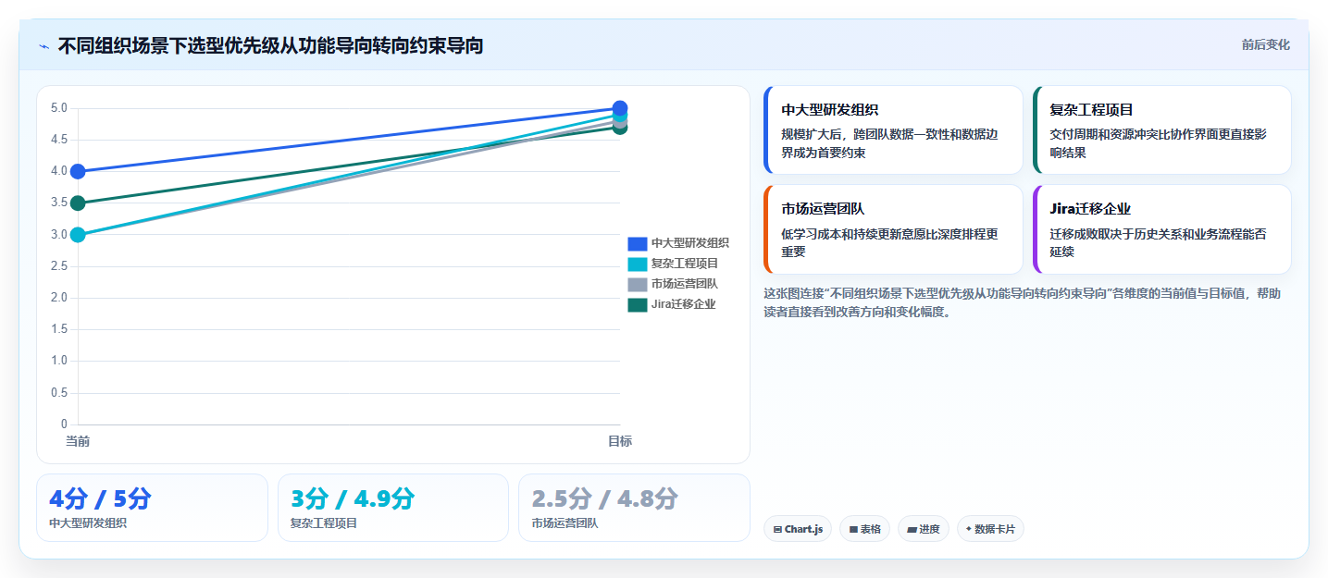Click the 5.0 y-axis value
Viewport: 1328px width, 578px height.
59,108
